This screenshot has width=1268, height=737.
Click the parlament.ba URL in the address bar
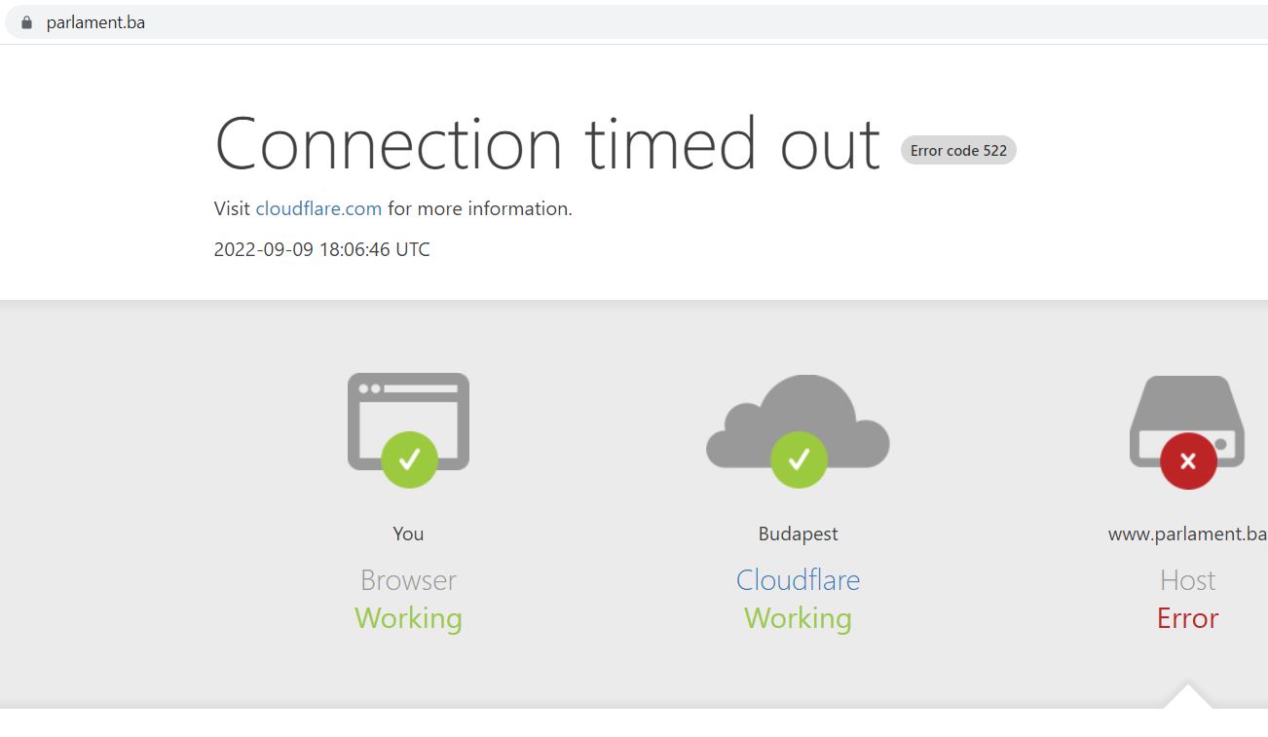95,22
